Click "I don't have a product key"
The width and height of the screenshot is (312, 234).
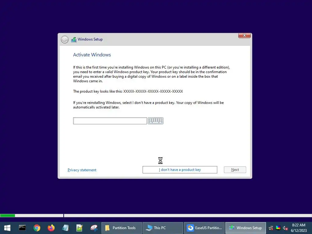(x=180, y=170)
